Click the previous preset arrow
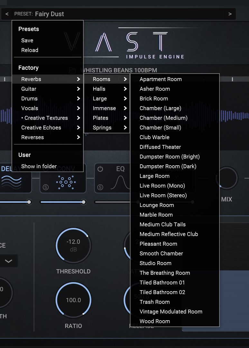The height and width of the screenshot is (348, 249). (7, 14)
